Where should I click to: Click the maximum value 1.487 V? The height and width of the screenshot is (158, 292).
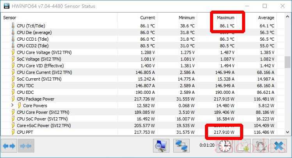tap(227, 52)
